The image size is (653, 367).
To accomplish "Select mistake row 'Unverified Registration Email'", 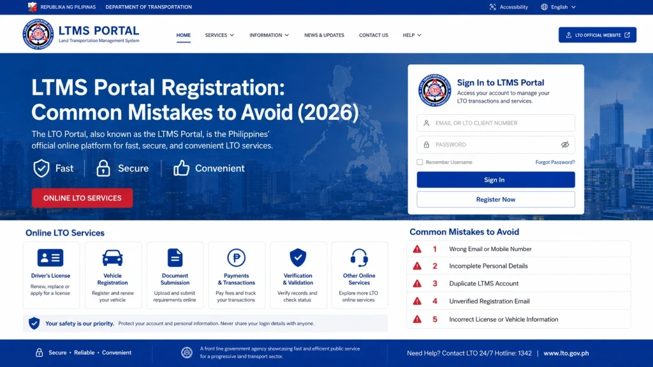I will pos(518,301).
